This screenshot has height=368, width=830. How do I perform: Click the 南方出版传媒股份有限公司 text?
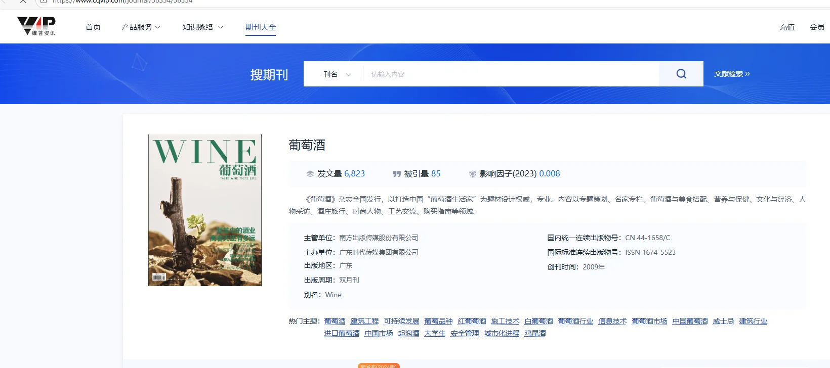379,238
